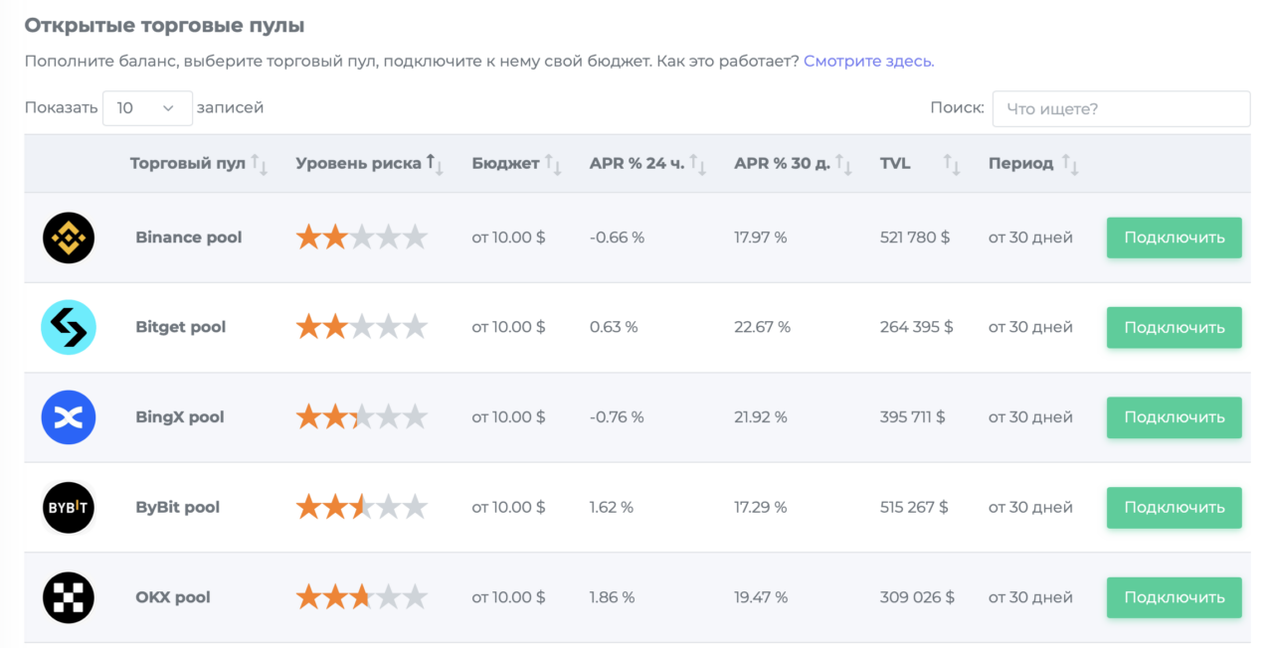Select the Binance pool name
The width and height of the screenshot is (1273, 648).
pyautogui.click(x=189, y=238)
